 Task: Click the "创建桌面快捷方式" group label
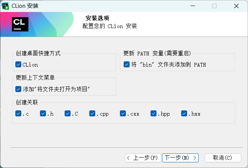pyautogui.click(x=38, y=53)
